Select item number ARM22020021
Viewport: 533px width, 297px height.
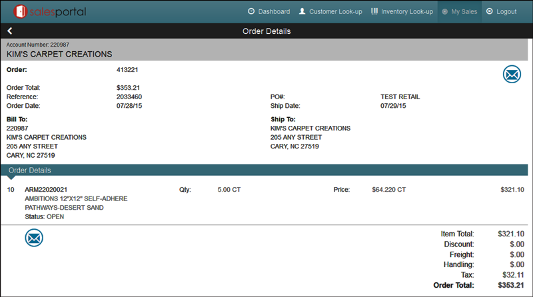[46, 190]
